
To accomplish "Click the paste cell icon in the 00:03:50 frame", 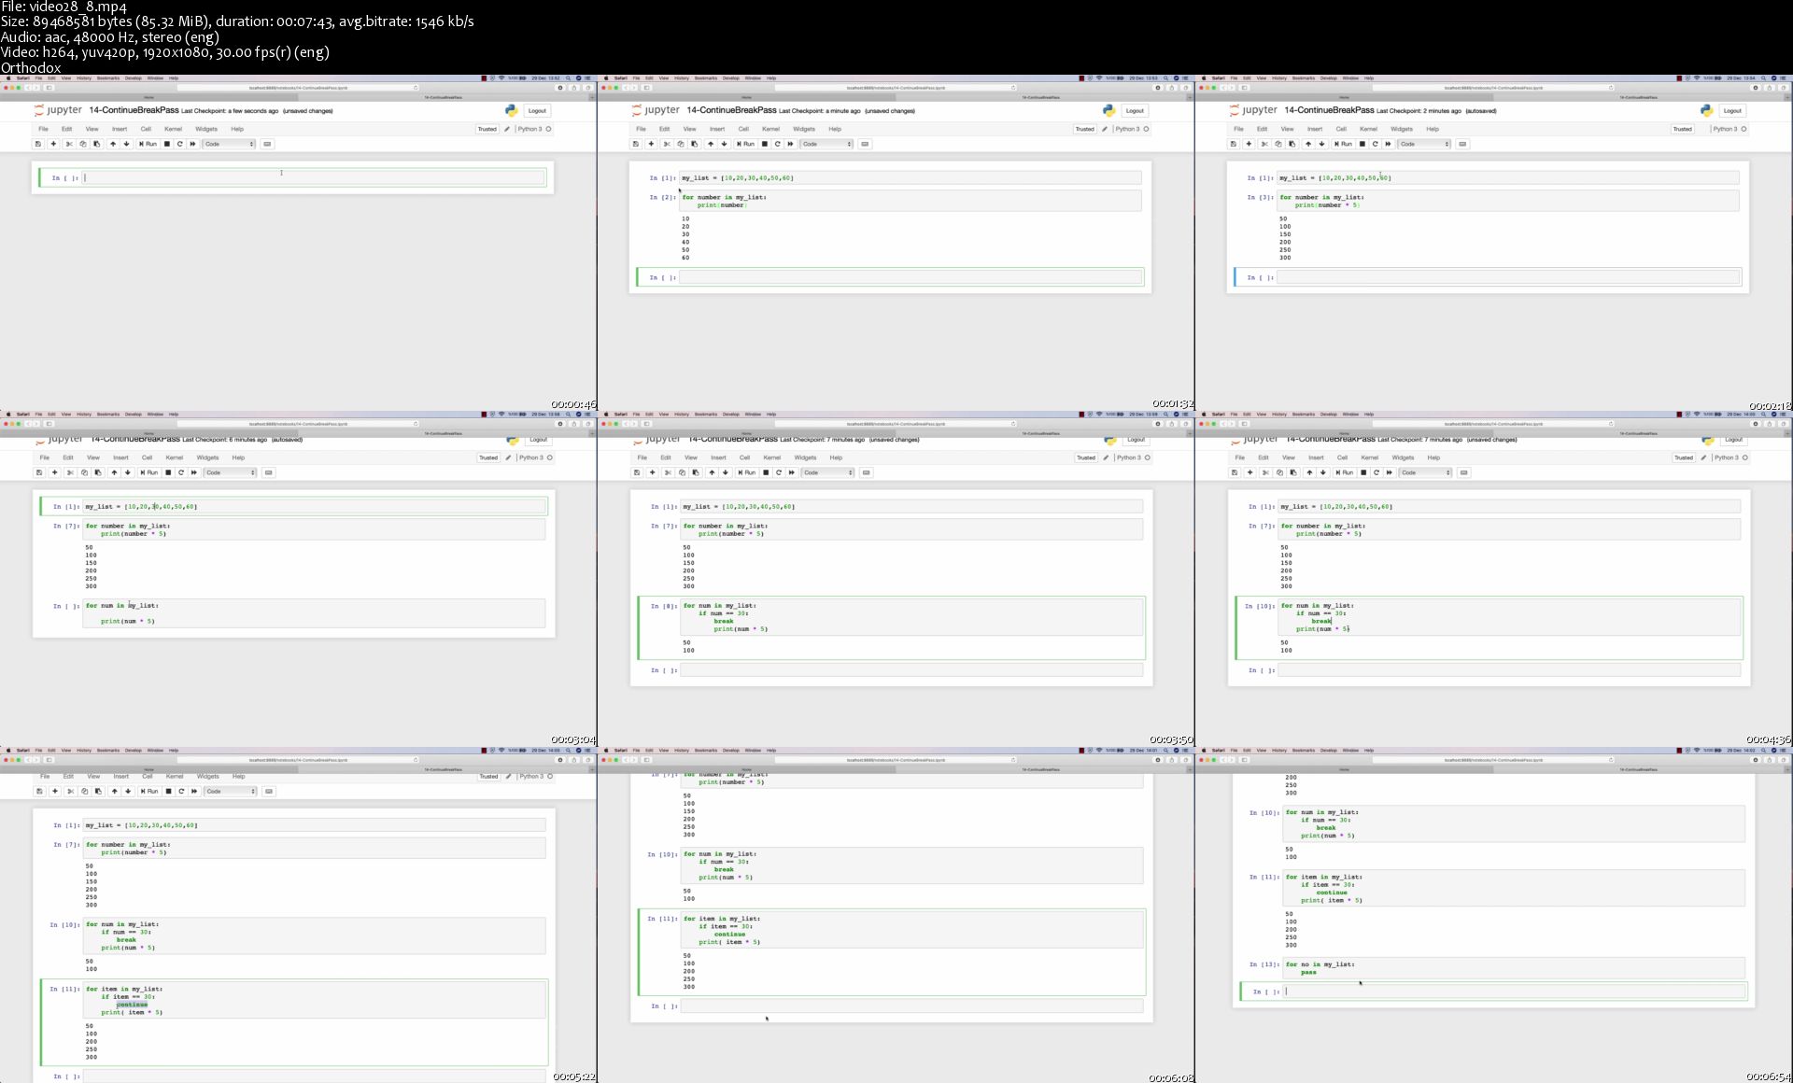I will click(695, 472).
